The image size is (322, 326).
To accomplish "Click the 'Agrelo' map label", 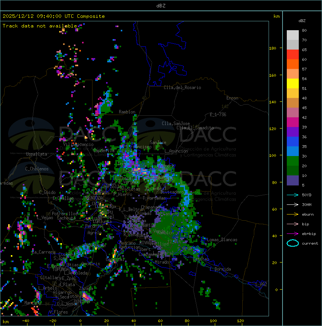I will coord(94,233).
